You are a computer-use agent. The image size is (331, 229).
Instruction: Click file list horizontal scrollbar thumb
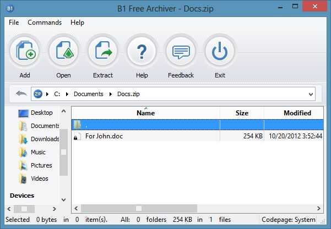coord(139,209)
